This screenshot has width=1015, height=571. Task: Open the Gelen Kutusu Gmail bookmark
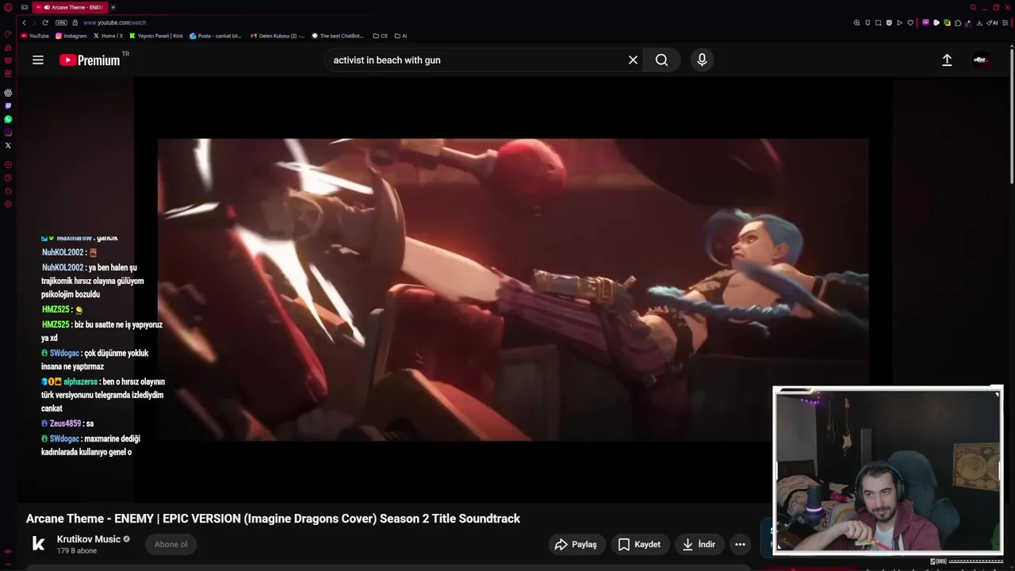point(277,36)
